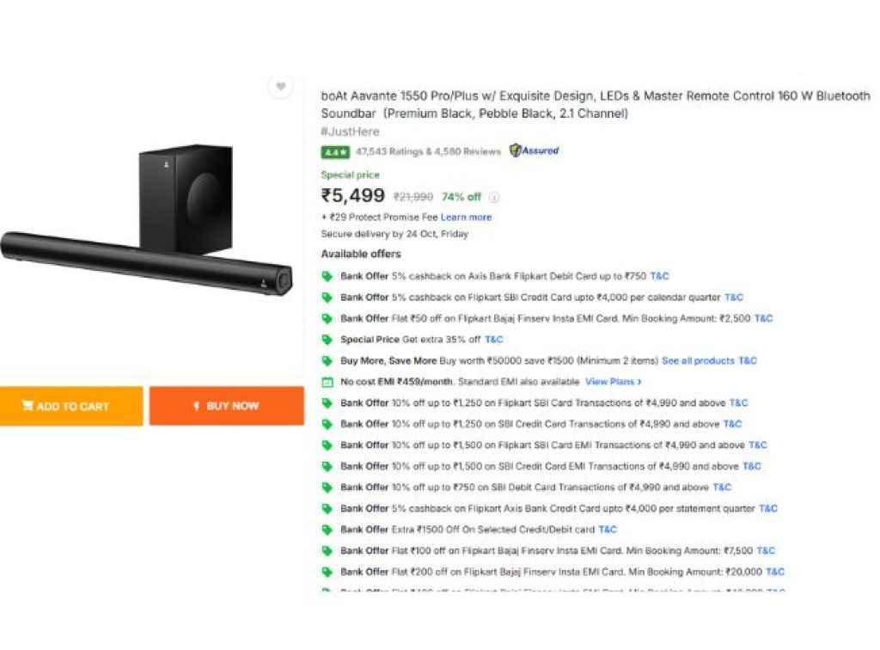880x650 pixels.
Task: Open T&C for Axis Bank Debit Card offer
Action: 659,277
